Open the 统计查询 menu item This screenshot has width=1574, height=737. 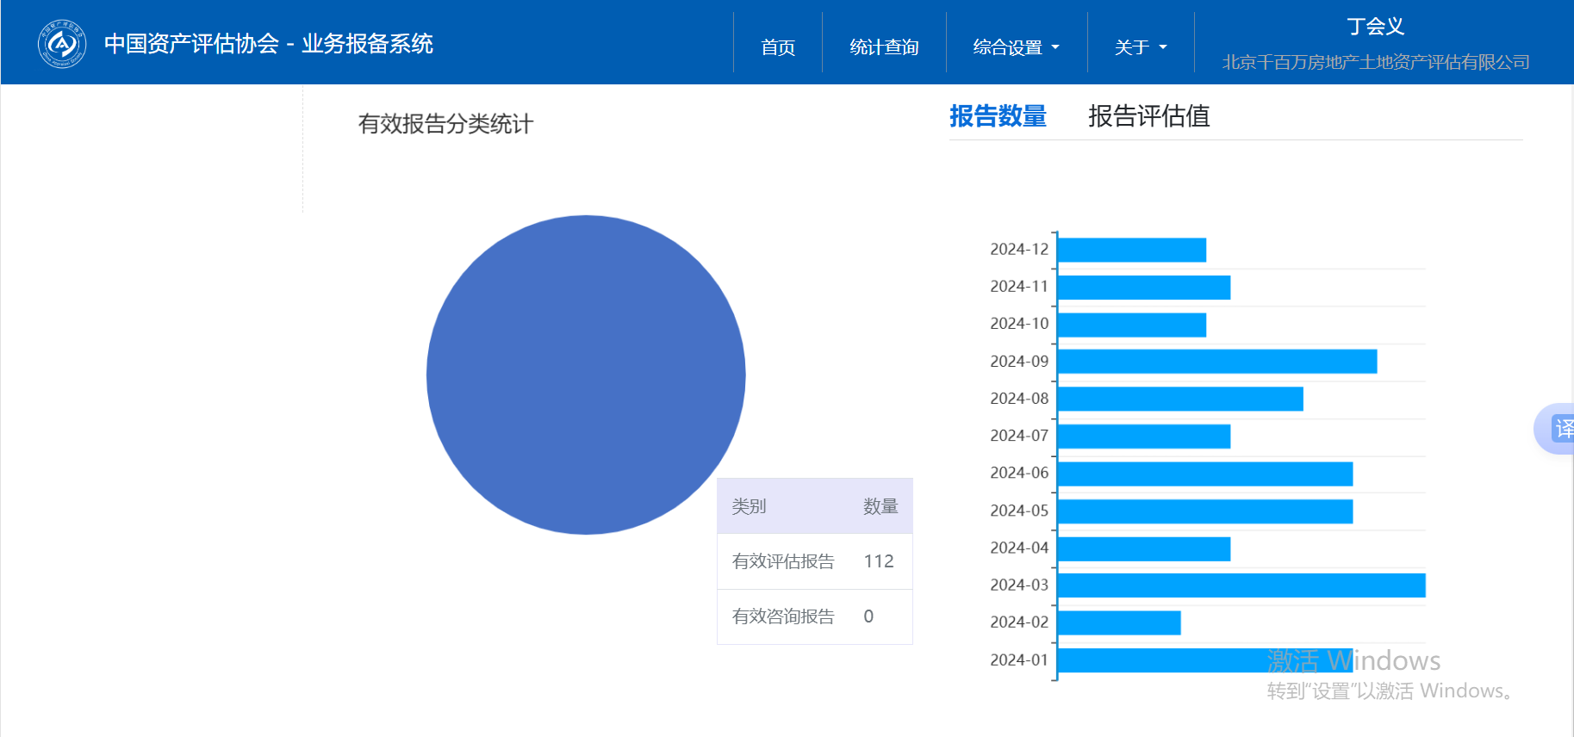[x=884, y=47]
